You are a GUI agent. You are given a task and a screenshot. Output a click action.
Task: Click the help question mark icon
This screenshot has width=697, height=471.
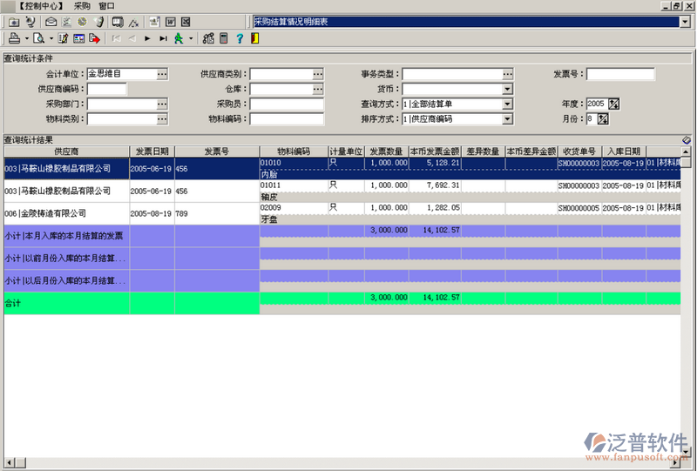click(x=239, y=38)
